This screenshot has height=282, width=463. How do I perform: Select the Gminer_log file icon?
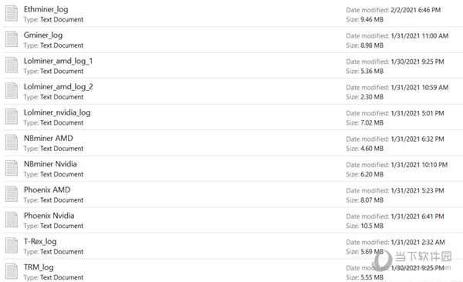tap(12, 39)
